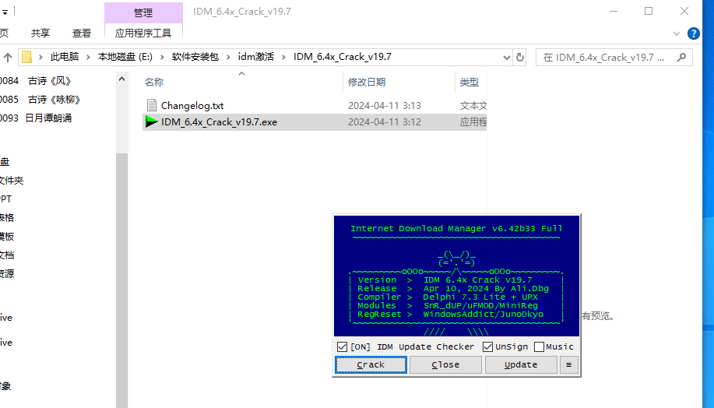Switch to the 查看 ribbon tab
Viewport: 714px width, 408px height.
click(82, 33)
